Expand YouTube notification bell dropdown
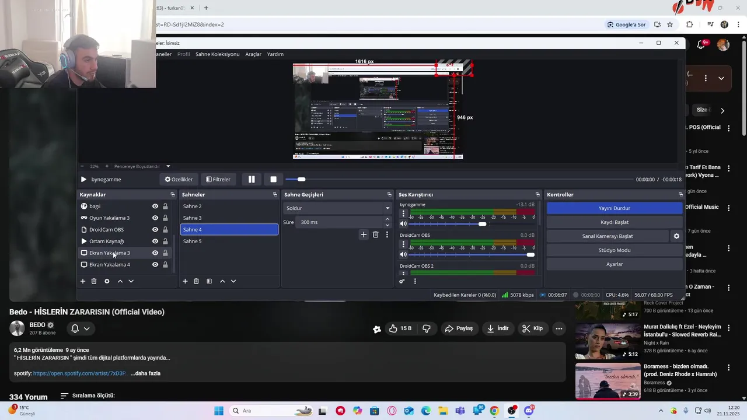This screenshot has height=420, width=747. [86, 328]
